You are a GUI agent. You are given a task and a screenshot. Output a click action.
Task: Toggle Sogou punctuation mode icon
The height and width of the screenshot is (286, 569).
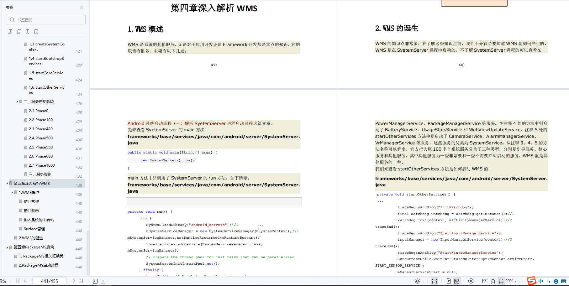(548, 281)
